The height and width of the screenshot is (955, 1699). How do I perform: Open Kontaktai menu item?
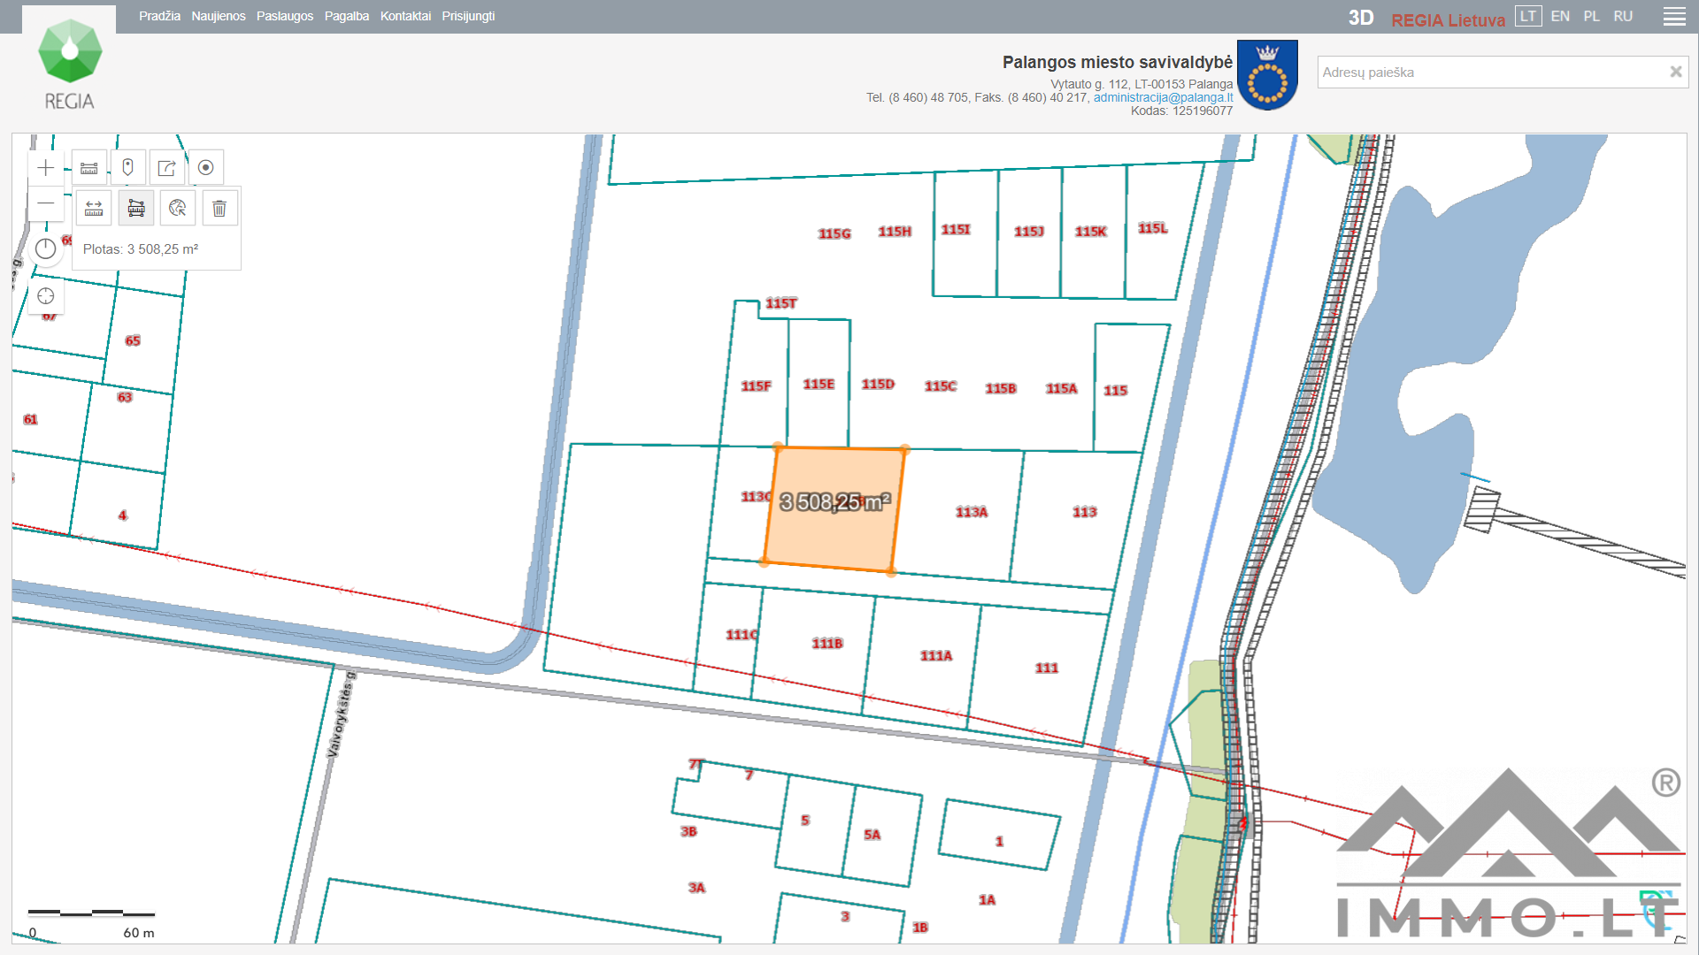point(405,16)
